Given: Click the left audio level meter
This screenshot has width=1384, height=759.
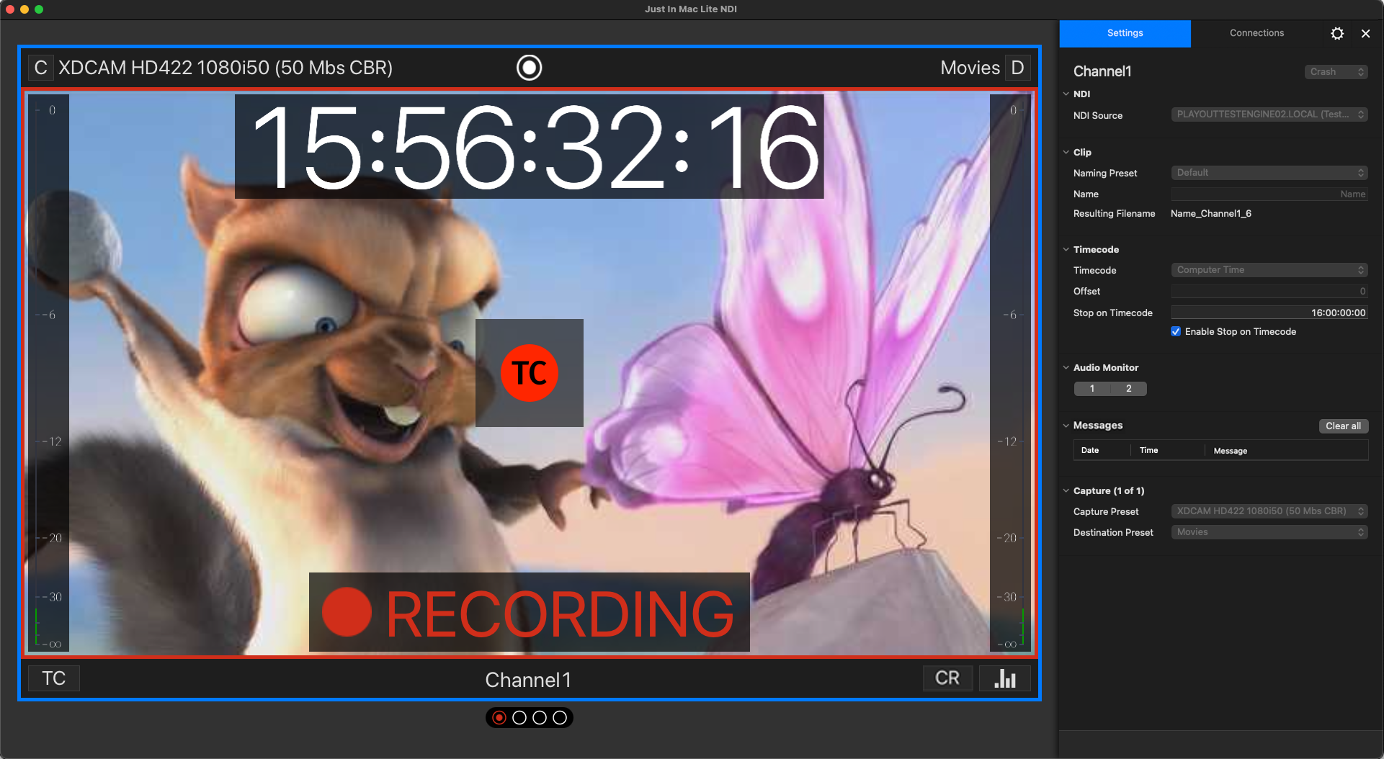Looking at the screenshot, I should 48,373.
